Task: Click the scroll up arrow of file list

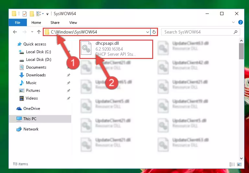Action: tap(241, 41)
